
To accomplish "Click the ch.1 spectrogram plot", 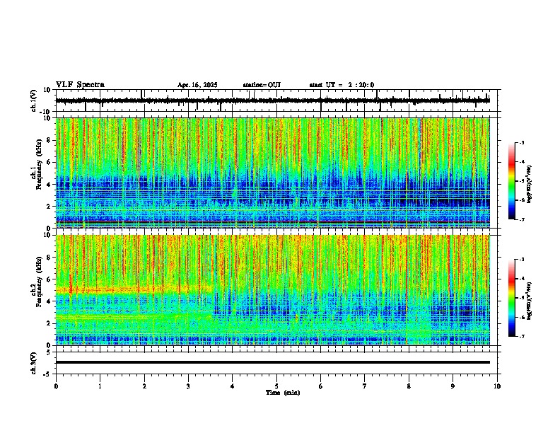I will 273,173.
